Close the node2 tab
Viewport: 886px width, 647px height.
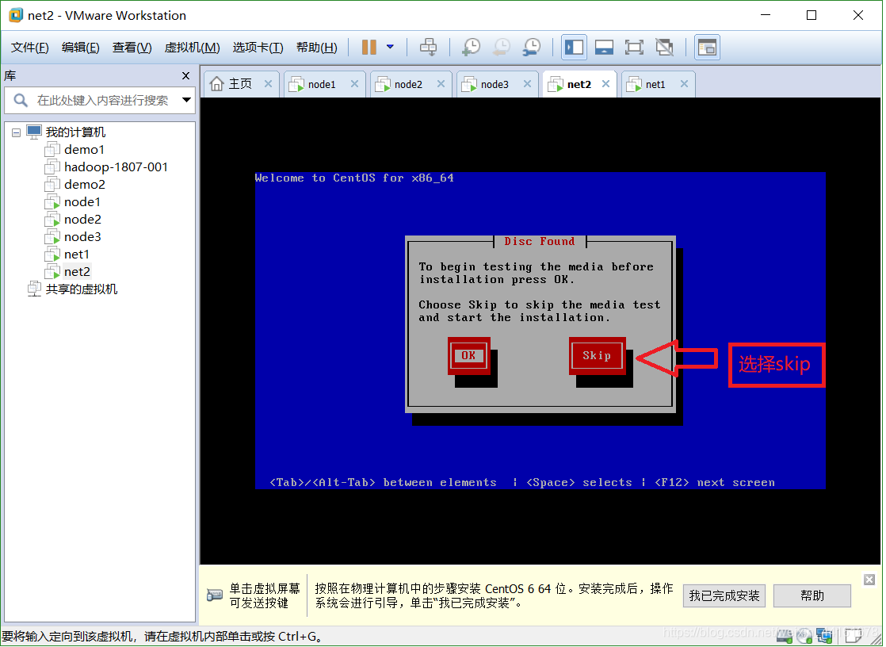point(441,84)
